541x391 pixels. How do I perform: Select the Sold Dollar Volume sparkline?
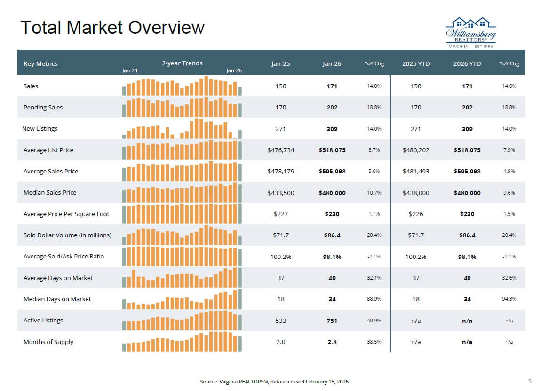click(181, 235)
